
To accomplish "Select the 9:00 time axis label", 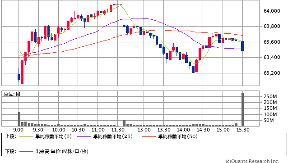I will pyautogui.click(x=18, y=130).
